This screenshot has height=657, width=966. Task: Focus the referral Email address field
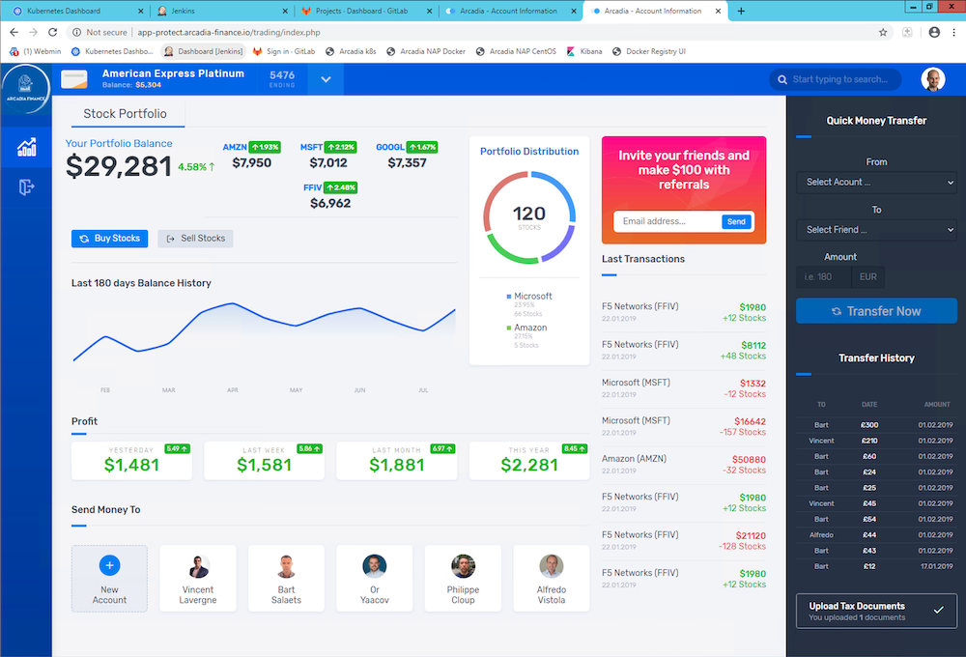668,221
